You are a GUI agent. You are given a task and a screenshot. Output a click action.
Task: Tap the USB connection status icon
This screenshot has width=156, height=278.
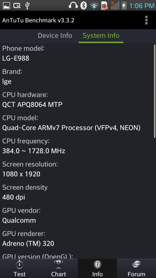[27, 6]
